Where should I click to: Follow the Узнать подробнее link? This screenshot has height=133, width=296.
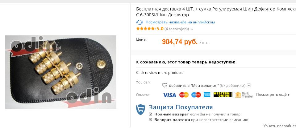coord(280,126)
